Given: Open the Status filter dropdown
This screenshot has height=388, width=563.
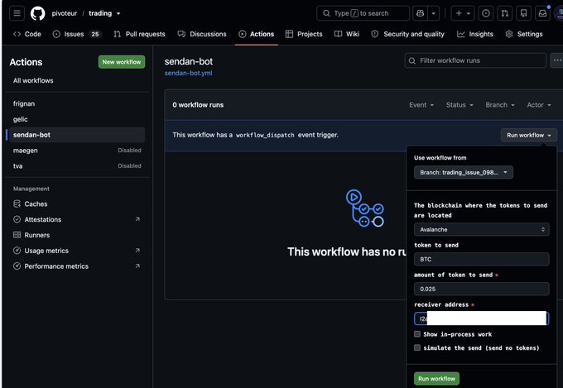Looking at the screenshot, I should [x=460, y=105].
